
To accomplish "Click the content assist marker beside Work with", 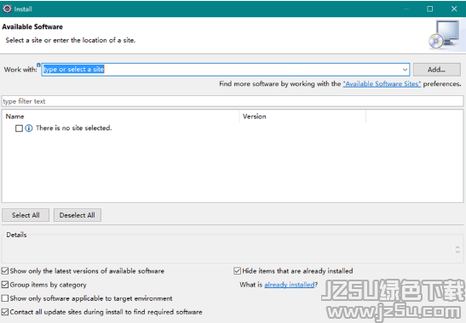I will 38,65.
